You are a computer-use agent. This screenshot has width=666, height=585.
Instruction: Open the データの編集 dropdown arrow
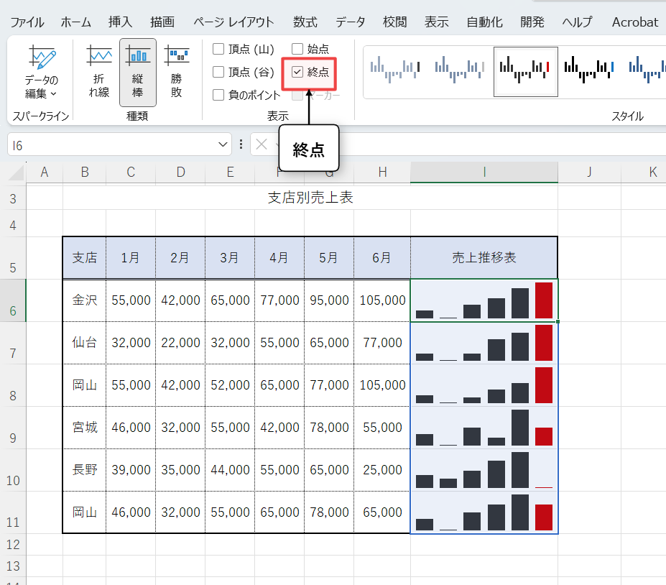pos(54,93)
